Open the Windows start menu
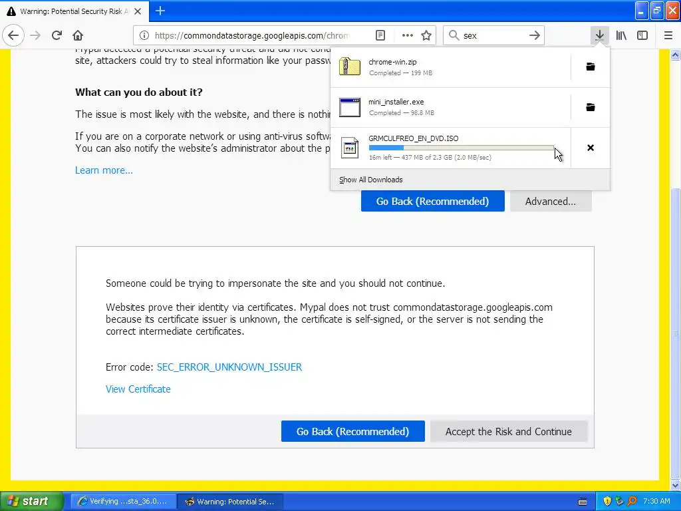 click(x=31, y=501)
